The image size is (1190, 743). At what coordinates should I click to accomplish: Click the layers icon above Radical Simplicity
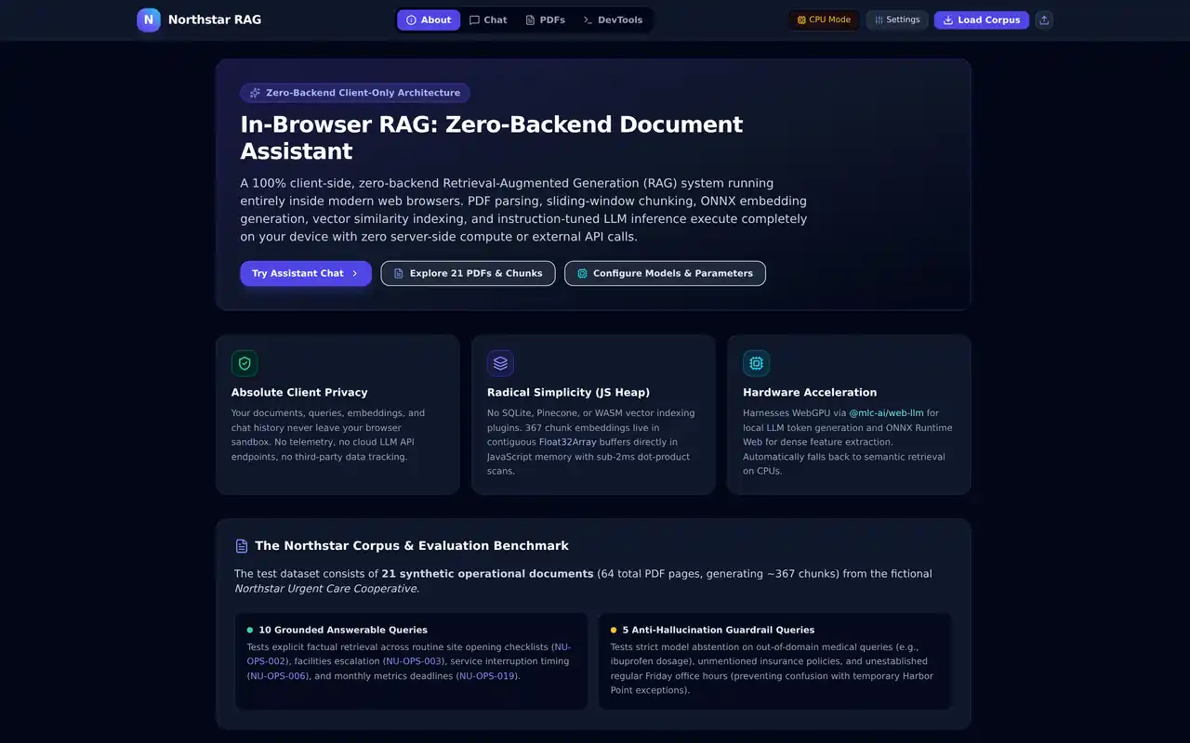click(x=500, y=363)
